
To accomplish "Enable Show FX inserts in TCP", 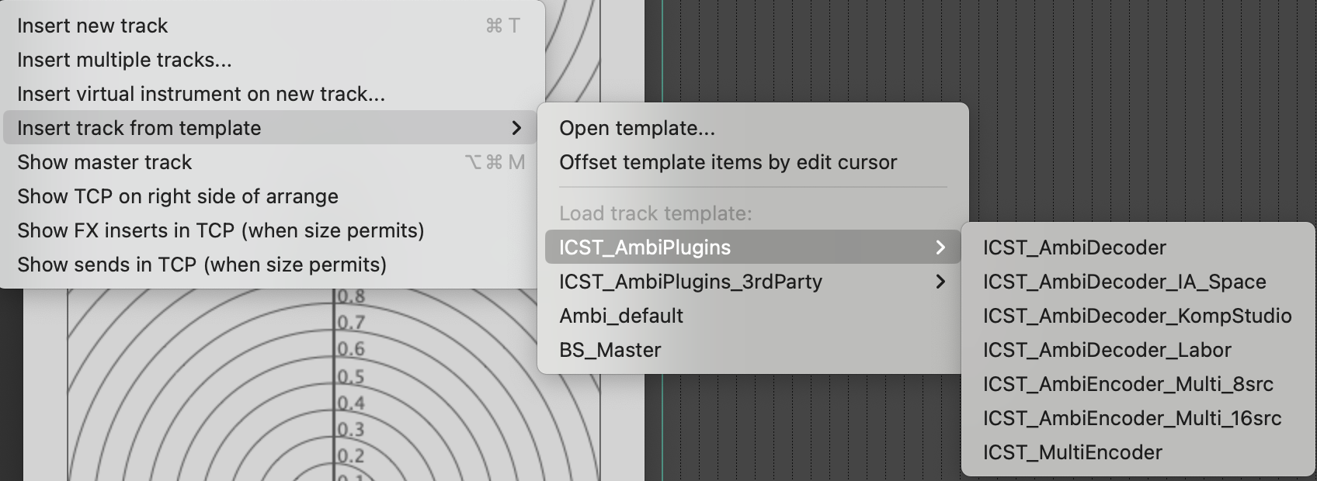I will pos(221,230).
